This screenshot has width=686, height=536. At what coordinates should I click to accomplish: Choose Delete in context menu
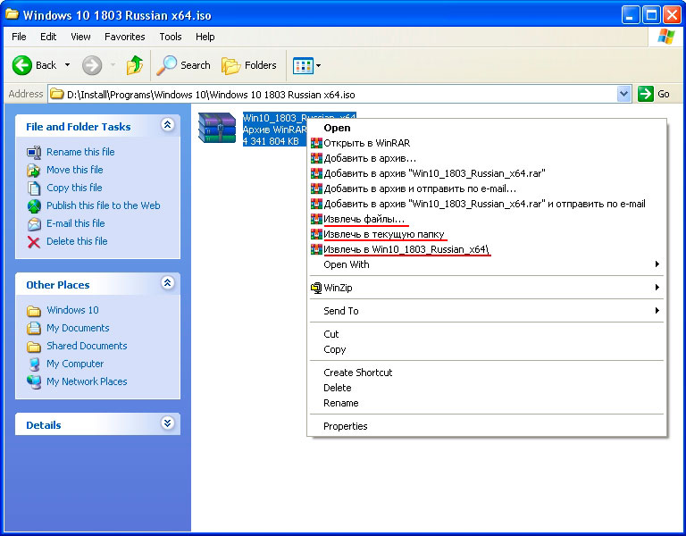point(487,388)
